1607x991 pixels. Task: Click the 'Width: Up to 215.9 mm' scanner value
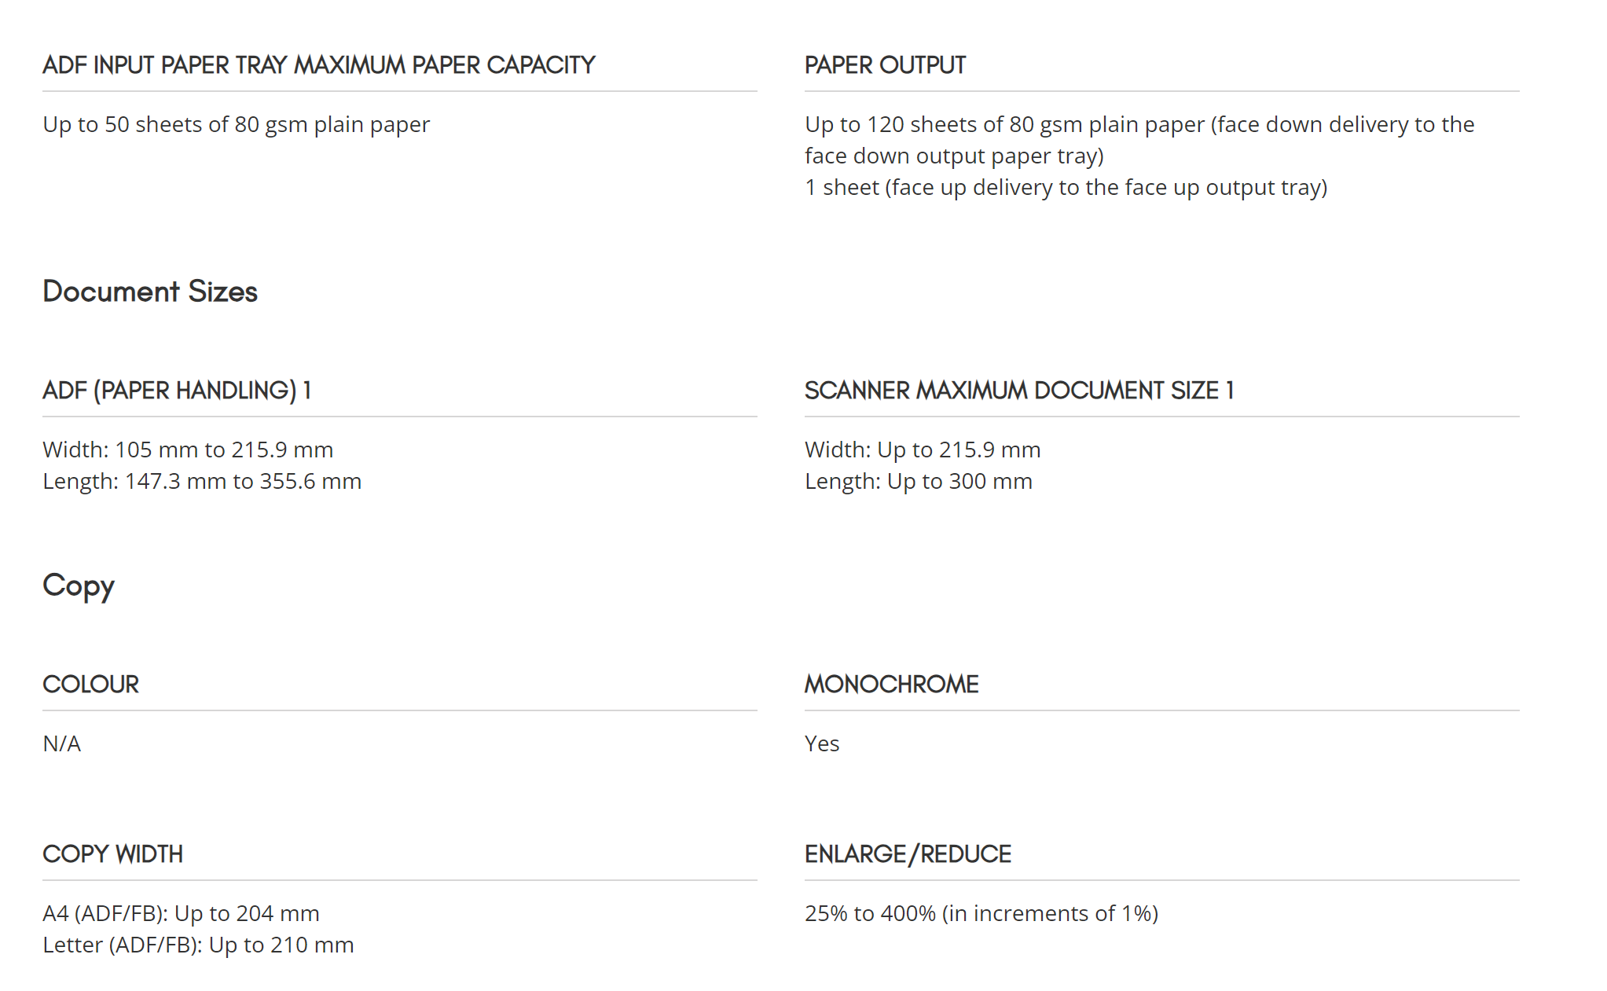click(x=923, y=450)
